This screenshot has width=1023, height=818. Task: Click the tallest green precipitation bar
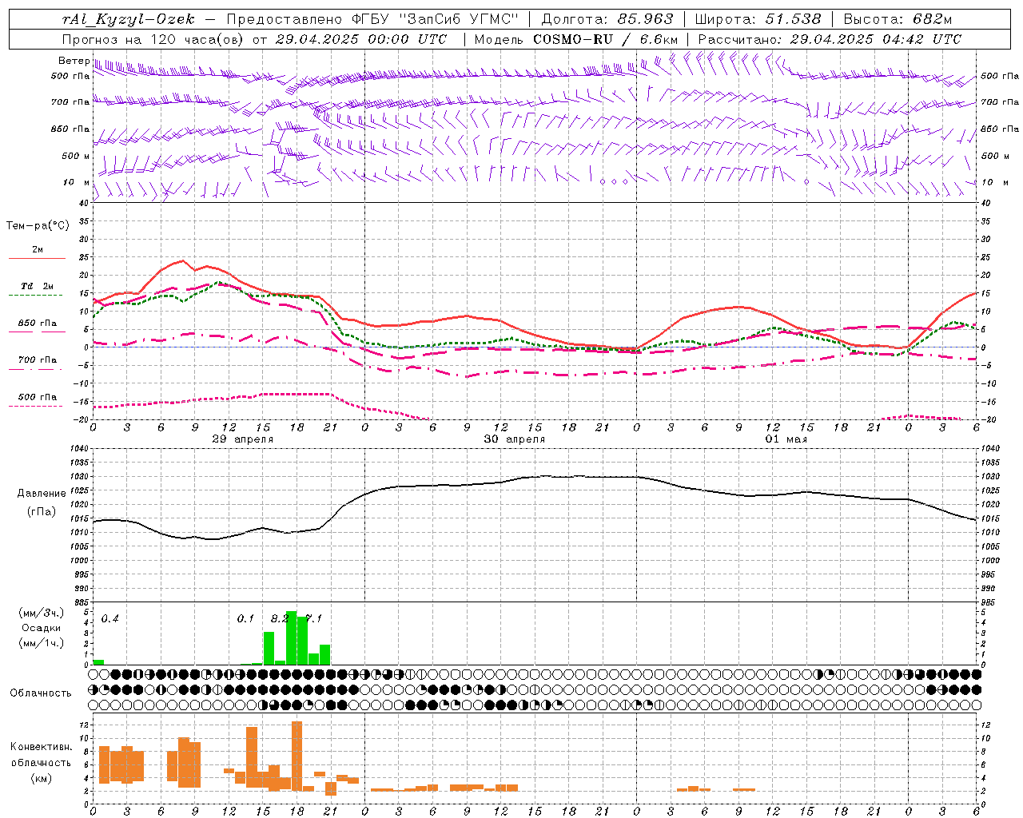291,637
